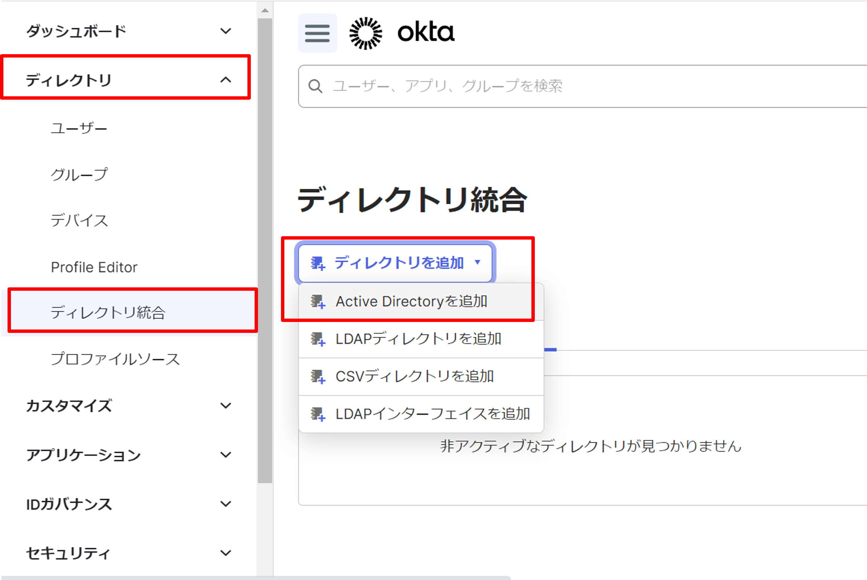Image resolution: width=867 pixels, height=580 pixels.
Task: Click the sidebar vertical scrollbar thumb
Action: click(x=265, y=250)
